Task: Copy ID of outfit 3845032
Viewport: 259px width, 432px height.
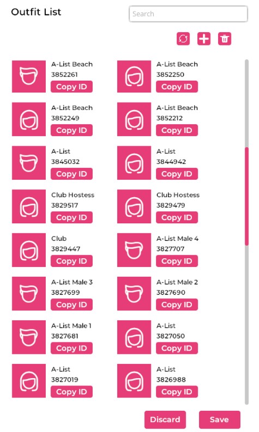Action: pos(71,174)
